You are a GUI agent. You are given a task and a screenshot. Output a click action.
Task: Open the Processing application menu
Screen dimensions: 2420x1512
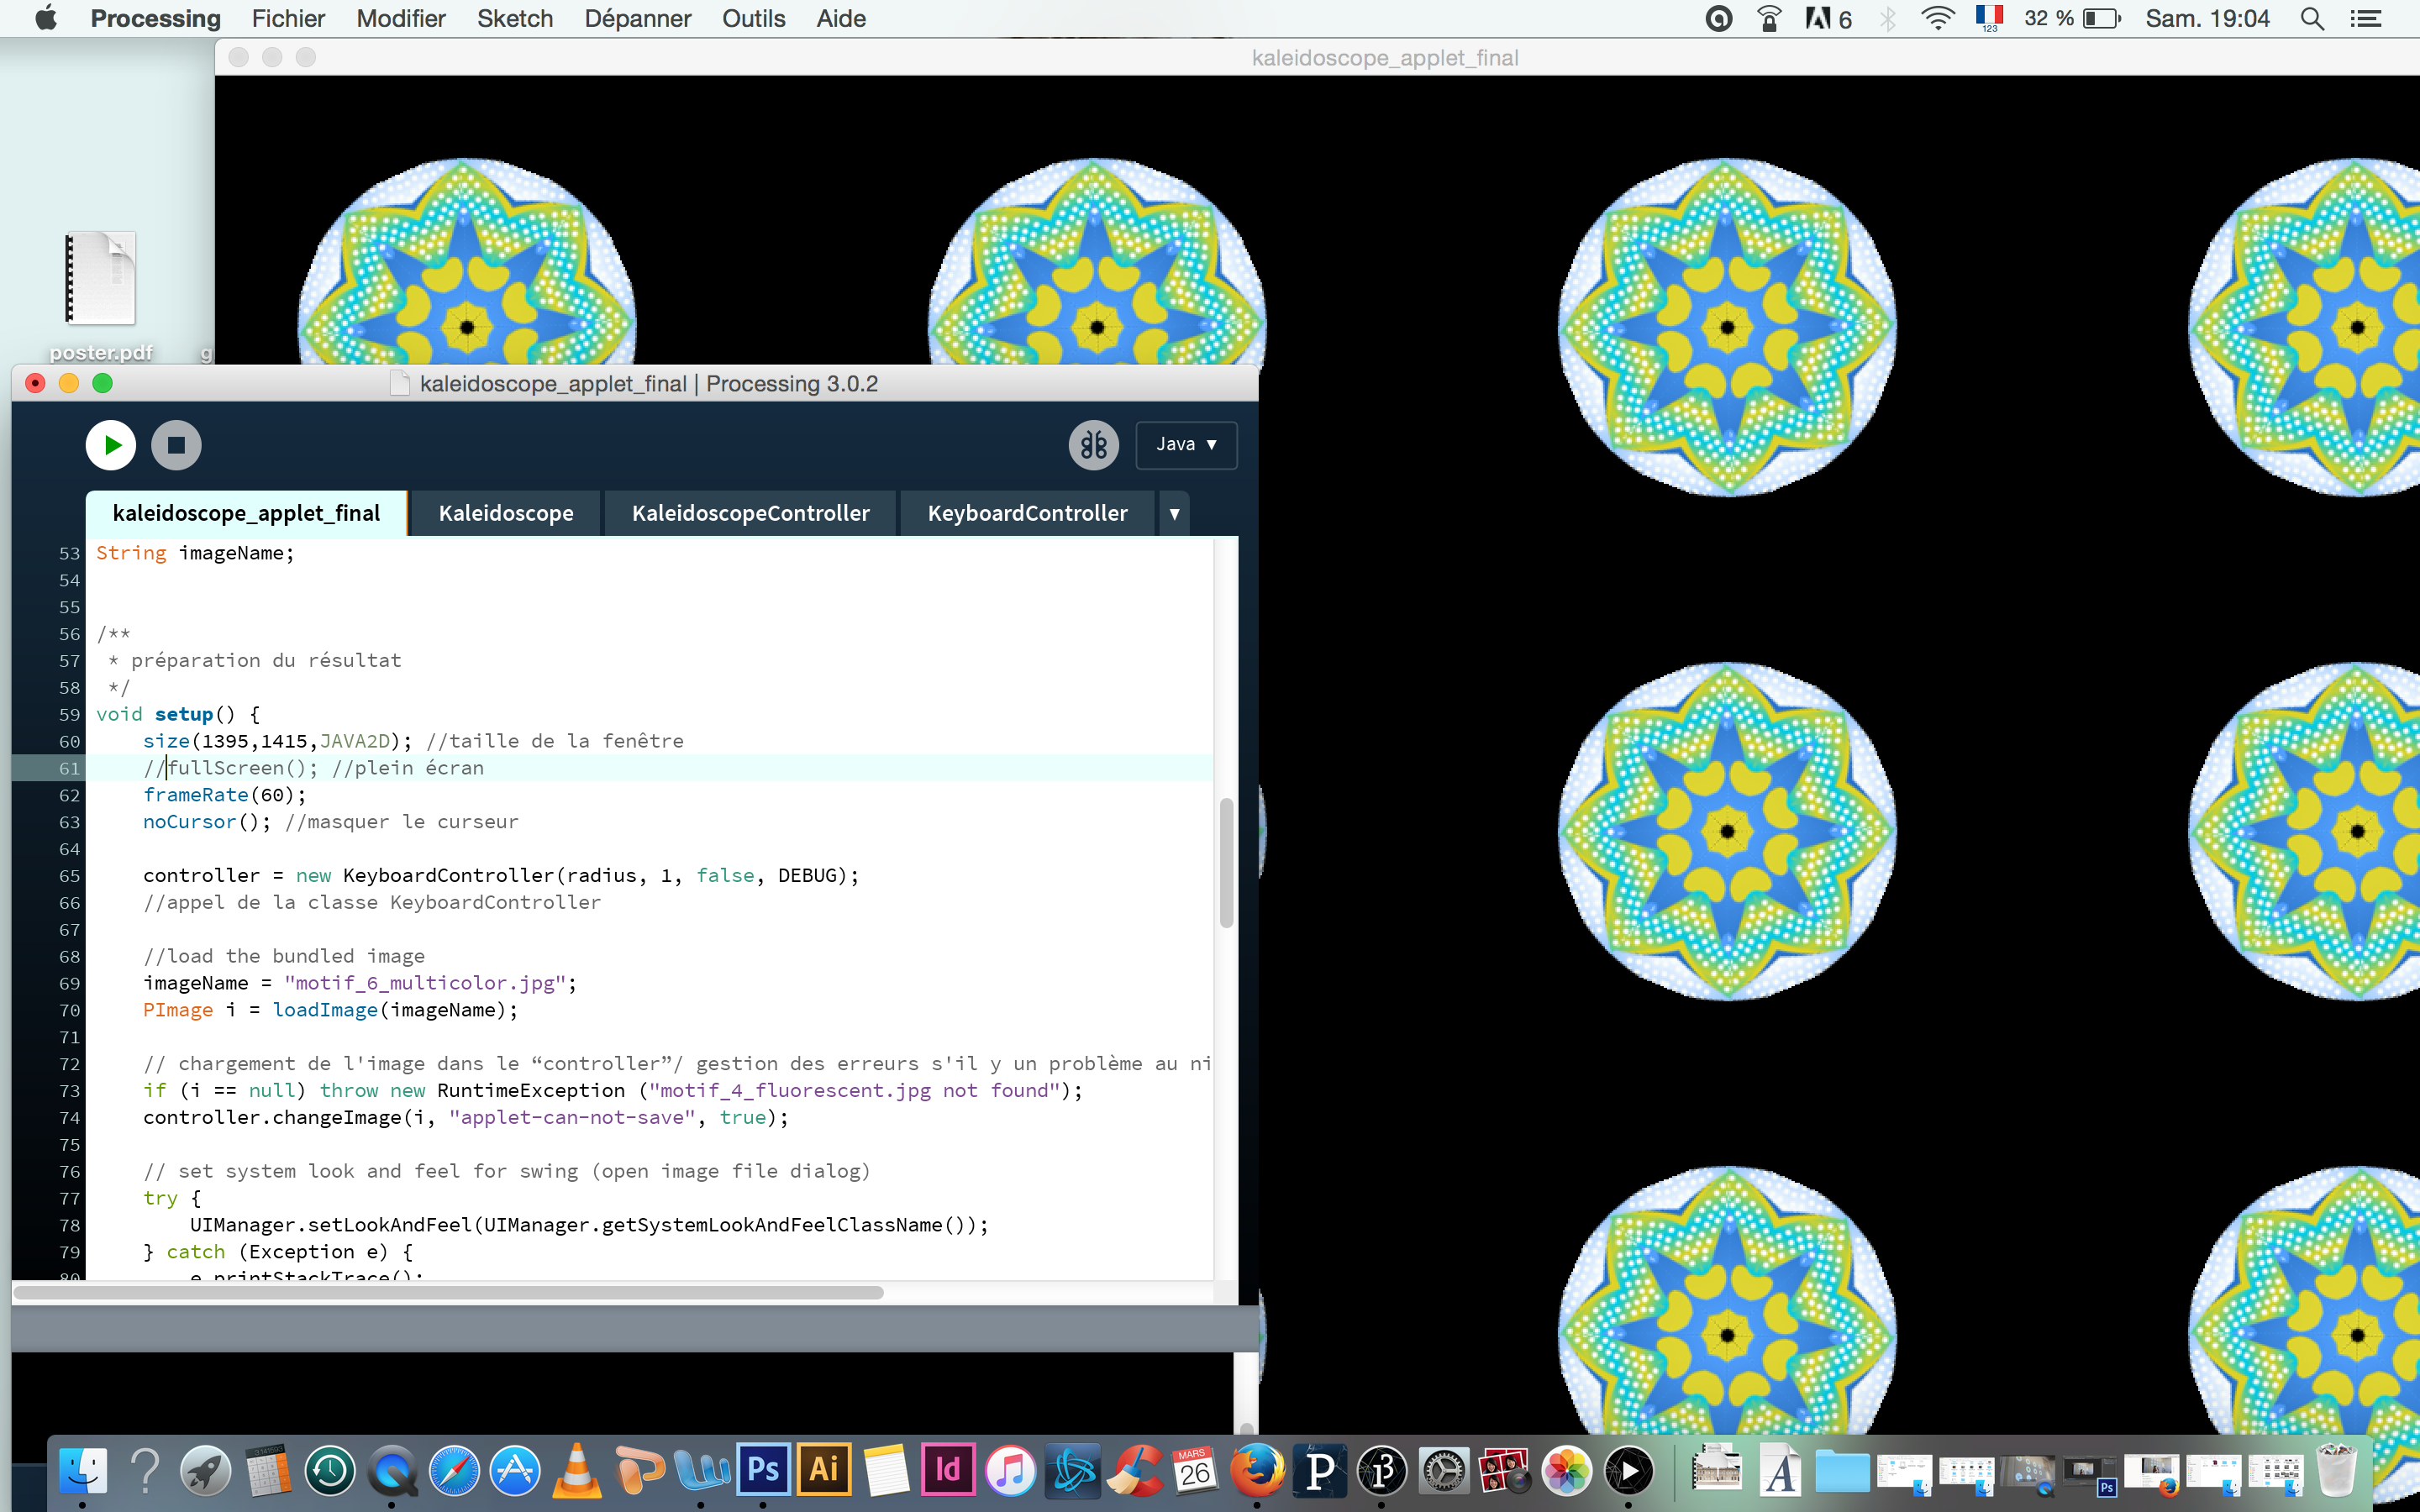click(155, 18)
